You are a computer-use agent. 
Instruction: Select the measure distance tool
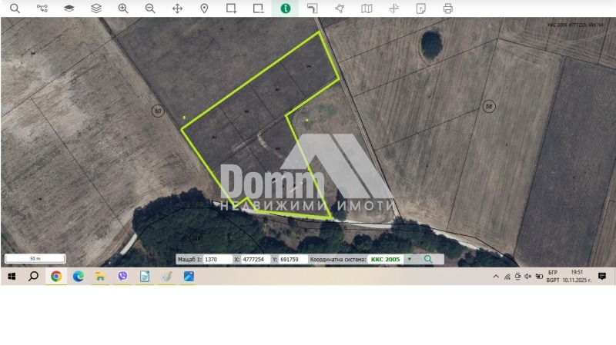[x=313, y=8]
